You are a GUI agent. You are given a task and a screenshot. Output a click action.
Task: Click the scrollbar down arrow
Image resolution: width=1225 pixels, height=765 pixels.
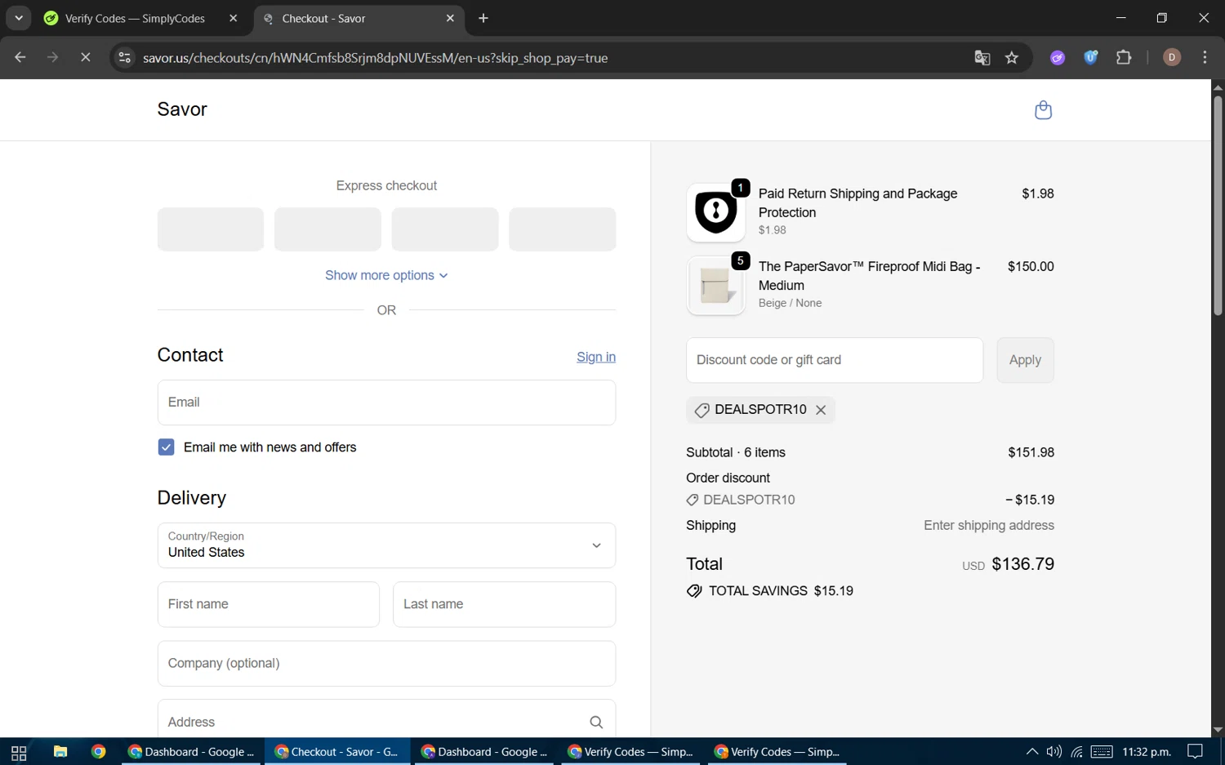[1218, 730]
